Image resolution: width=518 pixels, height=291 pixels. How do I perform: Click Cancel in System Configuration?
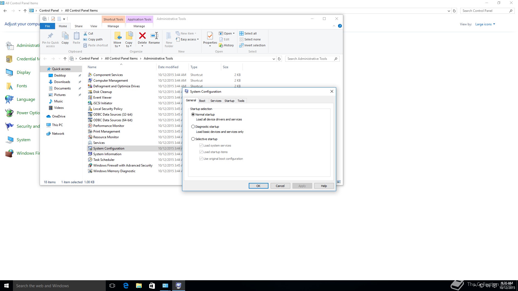tap(280, 186)
